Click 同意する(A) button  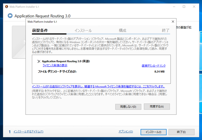157,107
